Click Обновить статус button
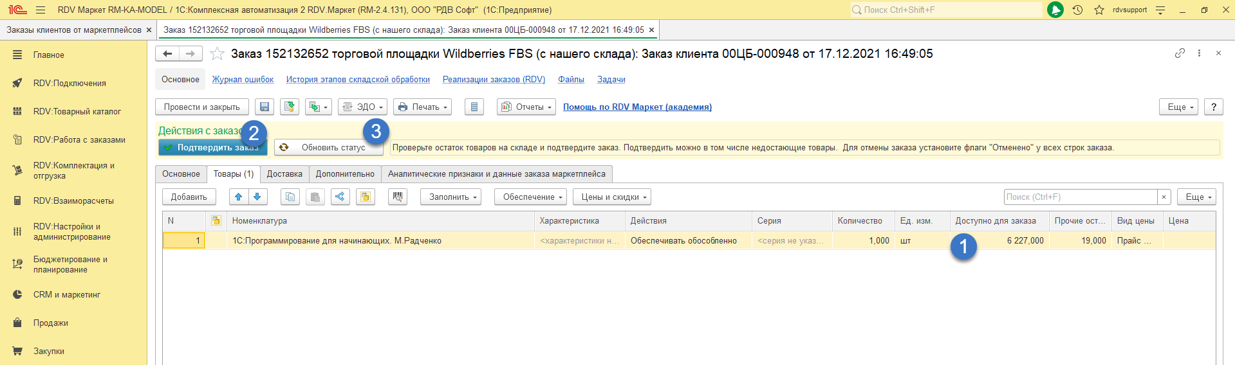 coord(329,148)
